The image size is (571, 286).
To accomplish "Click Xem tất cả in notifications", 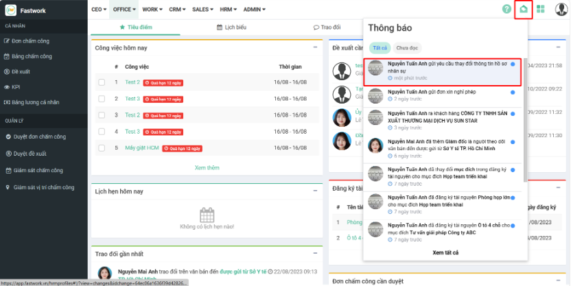I will point(445,252).
